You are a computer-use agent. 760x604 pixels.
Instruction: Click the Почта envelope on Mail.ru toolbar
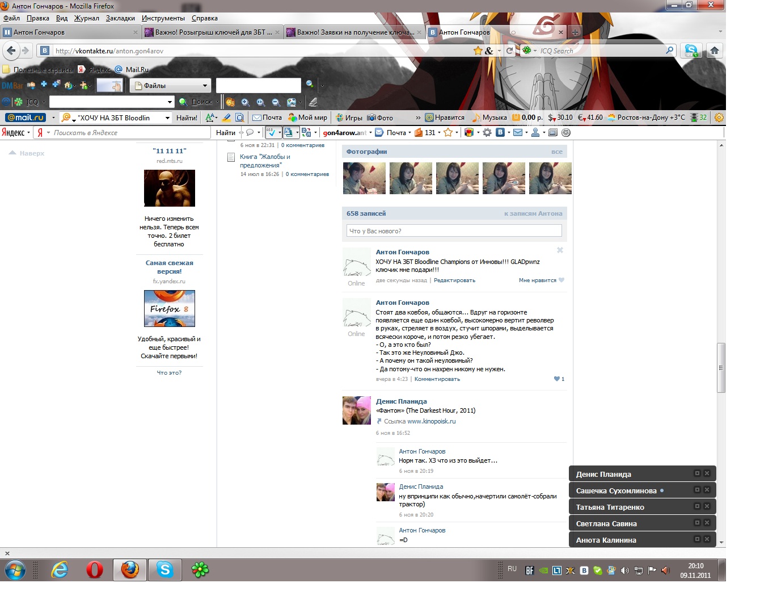pyautogui.click(x=267, y=118)
